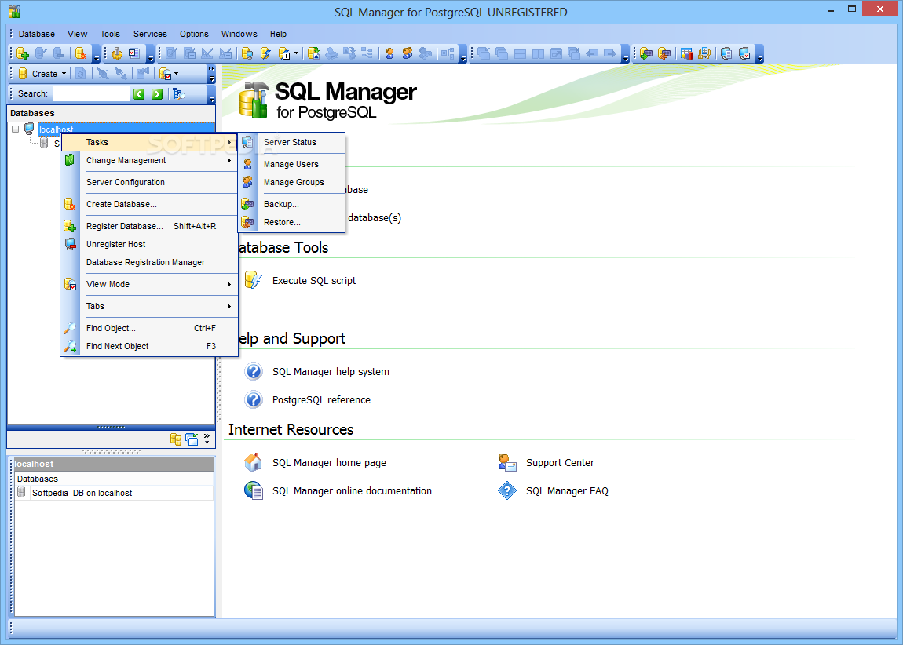Select Softpedia_DB on localhost row

pyautogui.click(x=114, y=493)
